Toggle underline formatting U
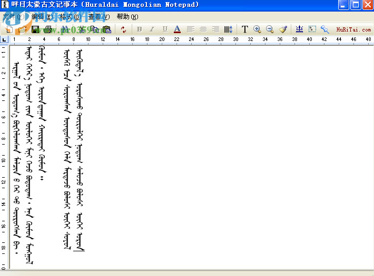The image size is (374, 276). (x=165, y=29)
